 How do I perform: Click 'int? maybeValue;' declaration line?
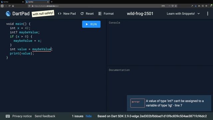tap(25, 32)
